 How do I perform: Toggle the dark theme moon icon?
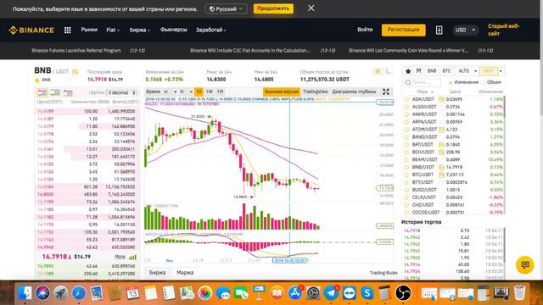tap(389, 71)
